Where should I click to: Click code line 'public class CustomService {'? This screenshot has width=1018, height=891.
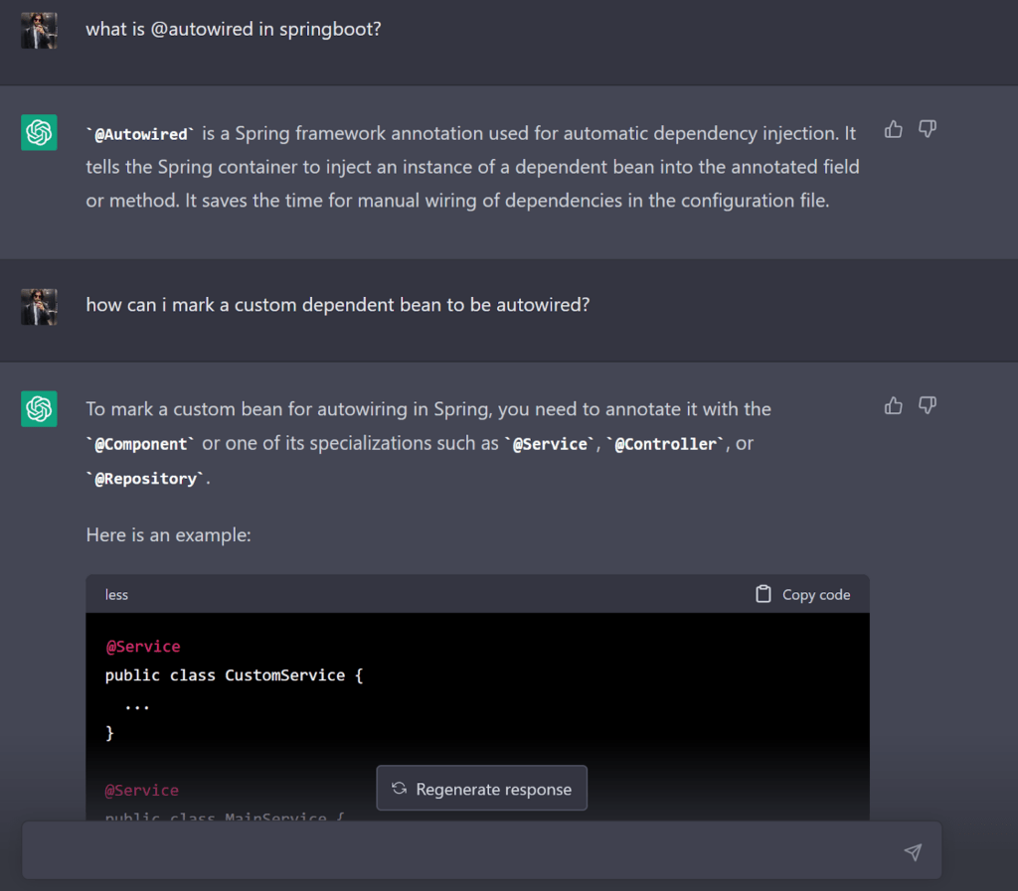(x=234, y=675)
